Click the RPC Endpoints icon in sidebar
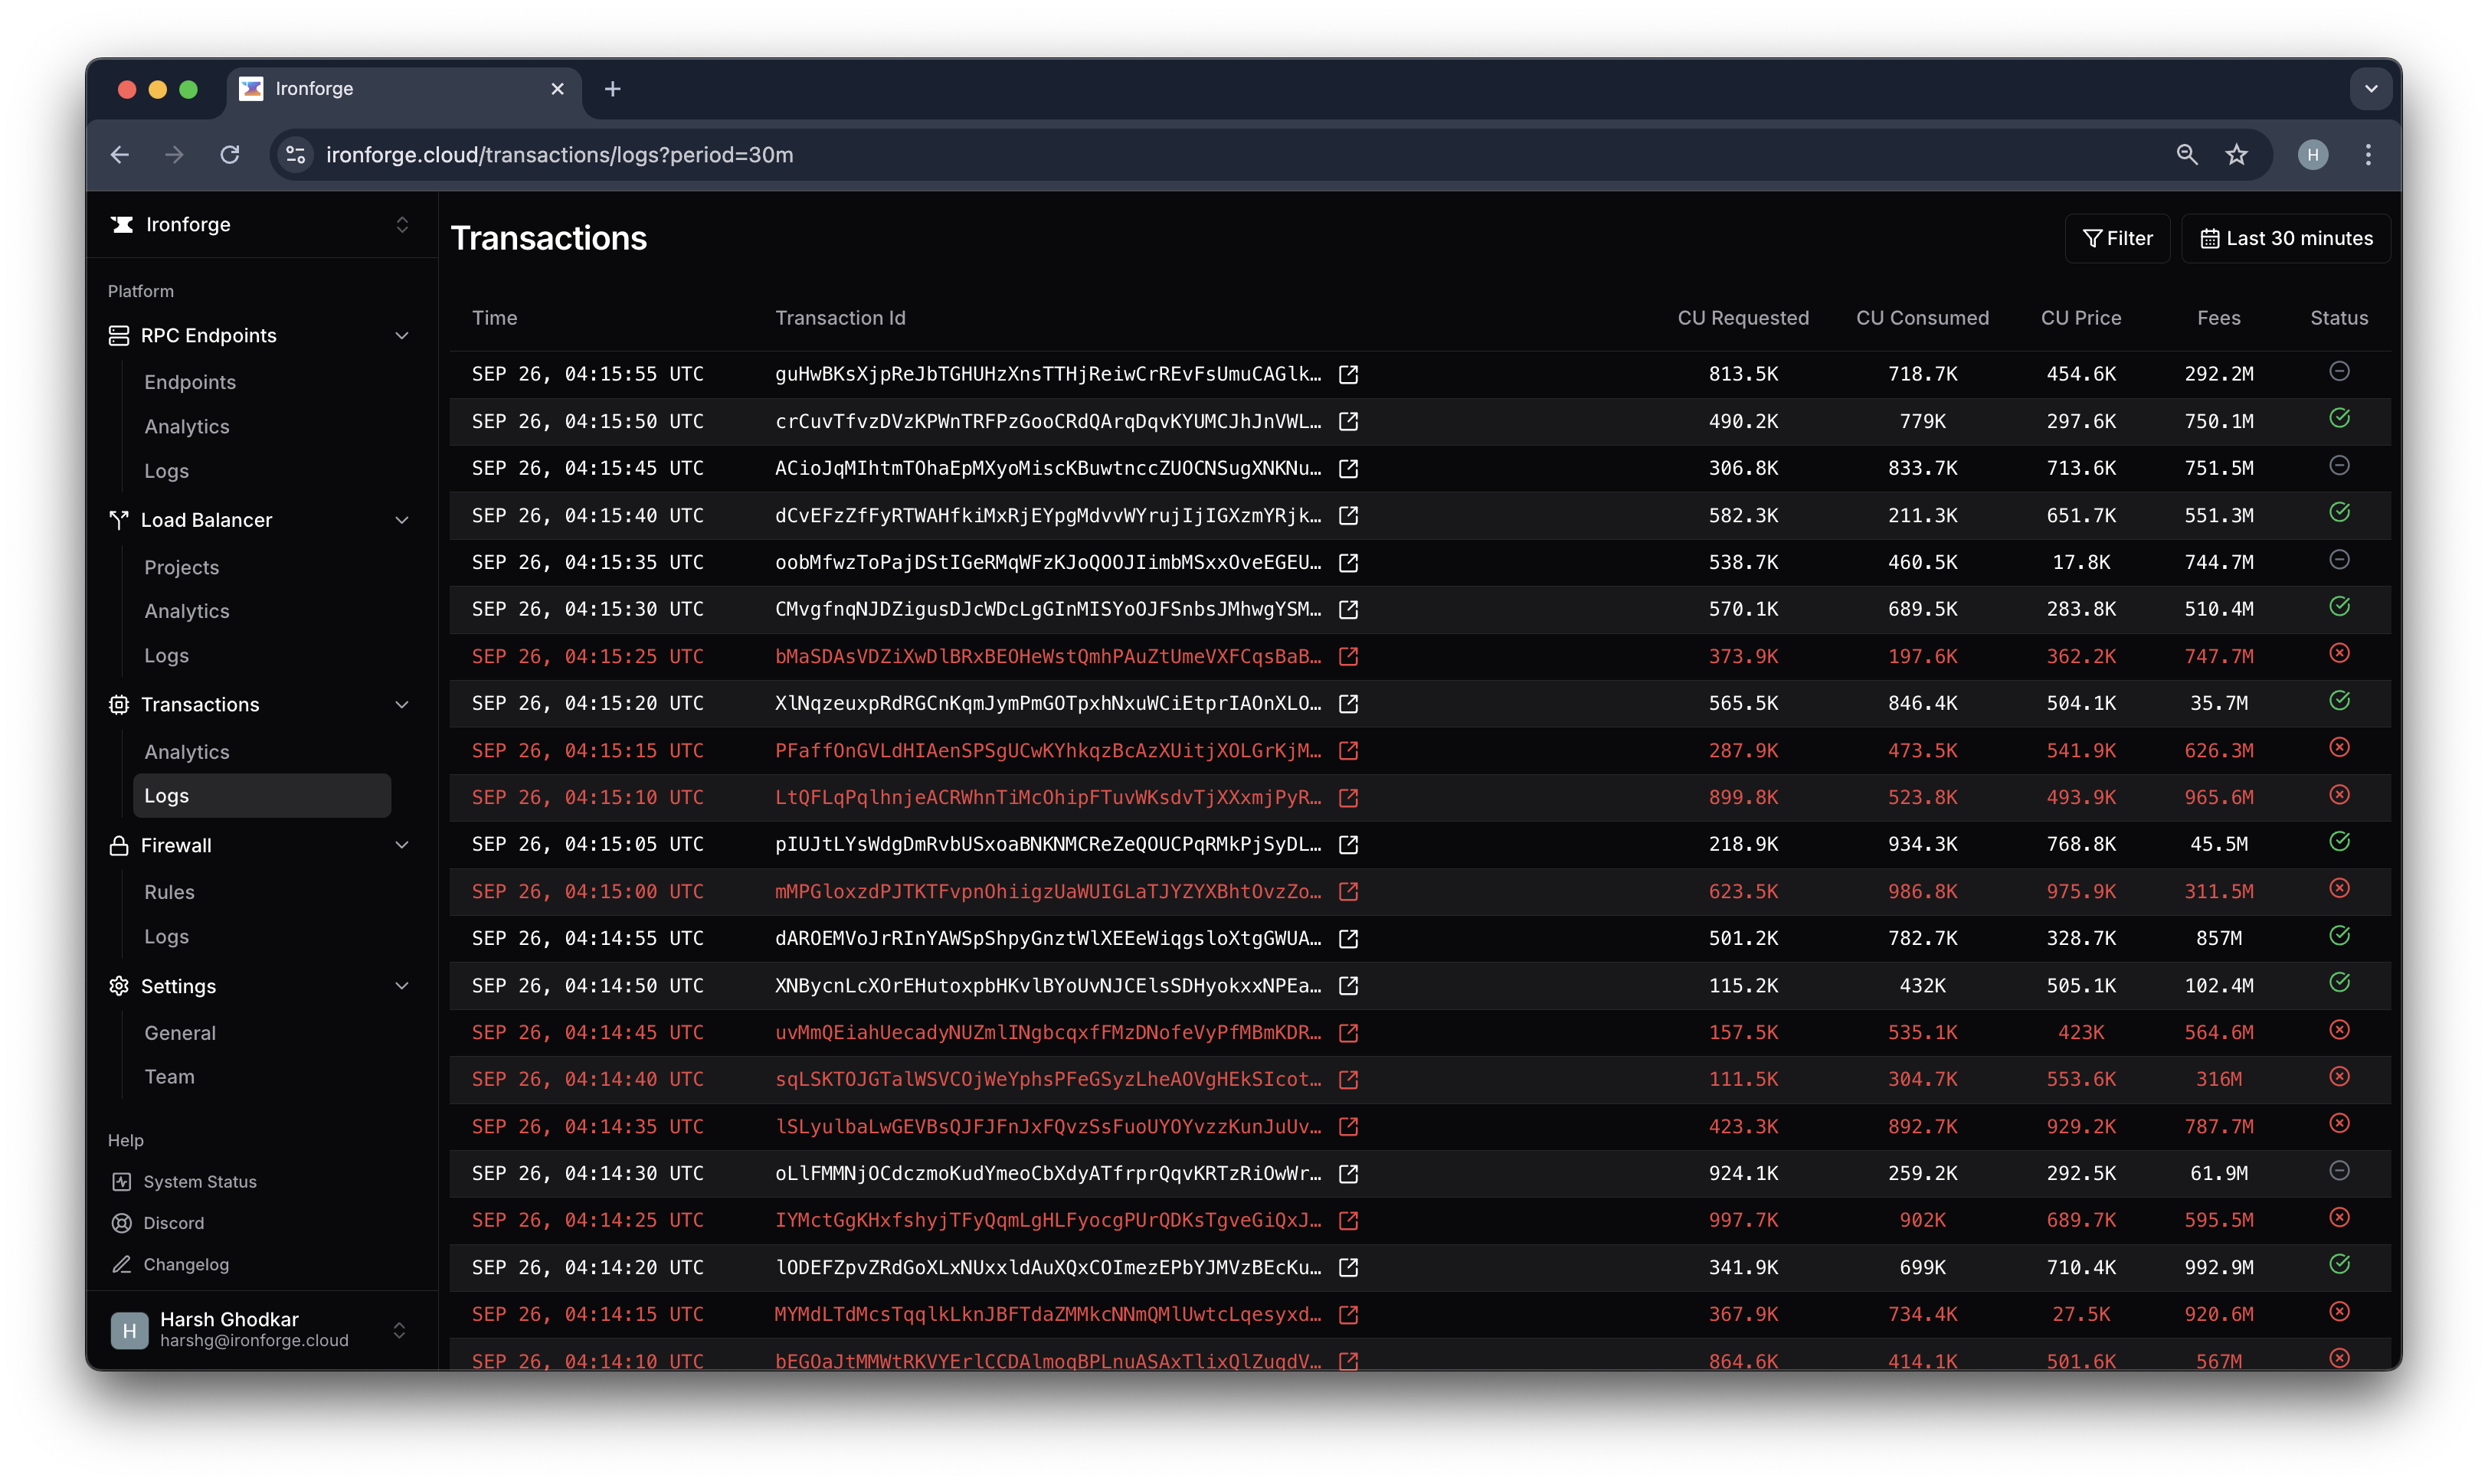Image resolution: width=2488 pixels, height=1484 pixels. coord(119,336)
